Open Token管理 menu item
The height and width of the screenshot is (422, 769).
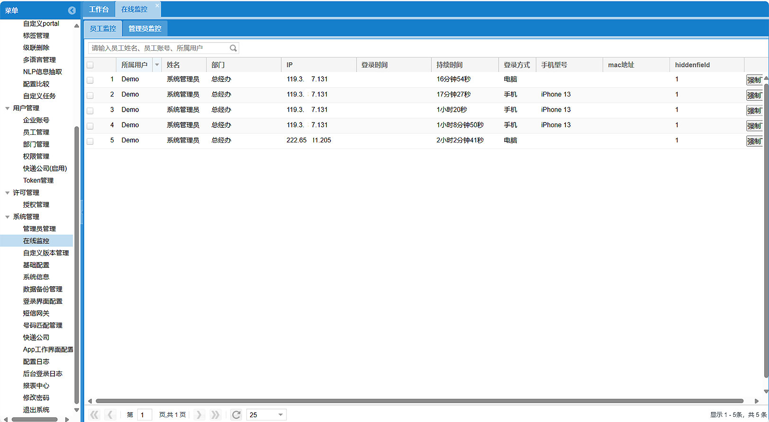click(38, 180)
